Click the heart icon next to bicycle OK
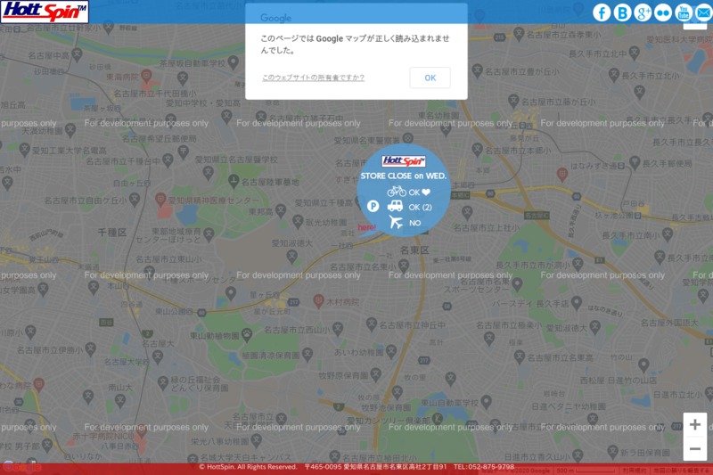Viewport: 713px width, 475px height. point(426,192)
